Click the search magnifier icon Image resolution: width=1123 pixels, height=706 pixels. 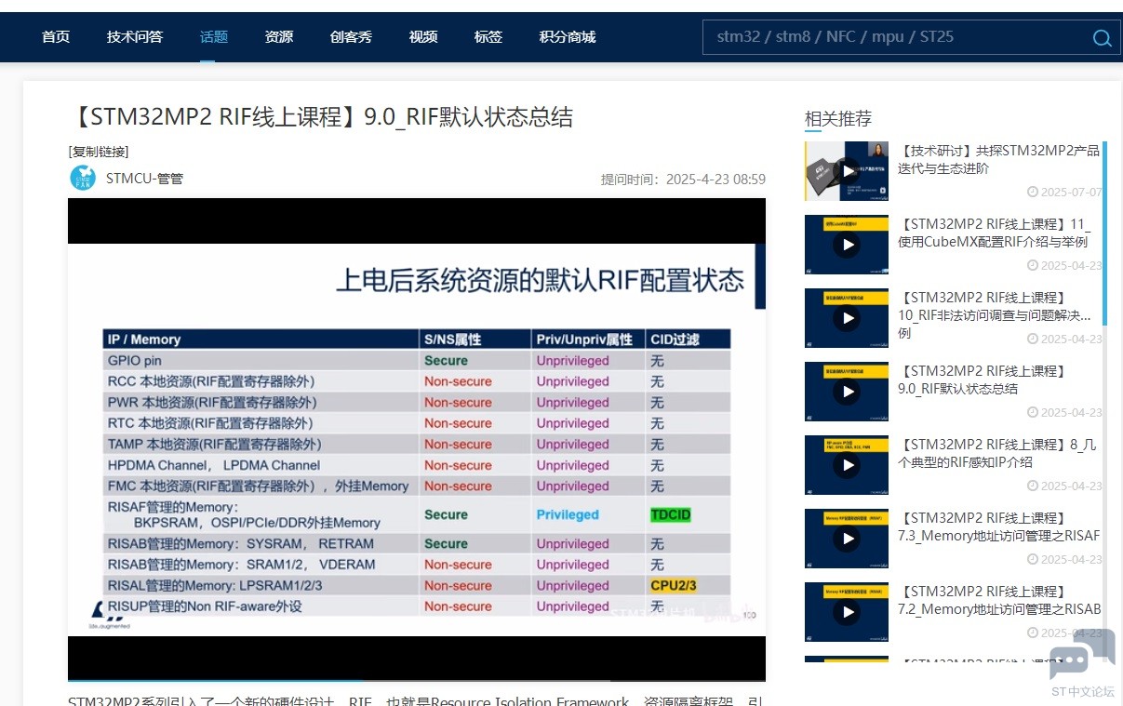tap(1102, 38)
